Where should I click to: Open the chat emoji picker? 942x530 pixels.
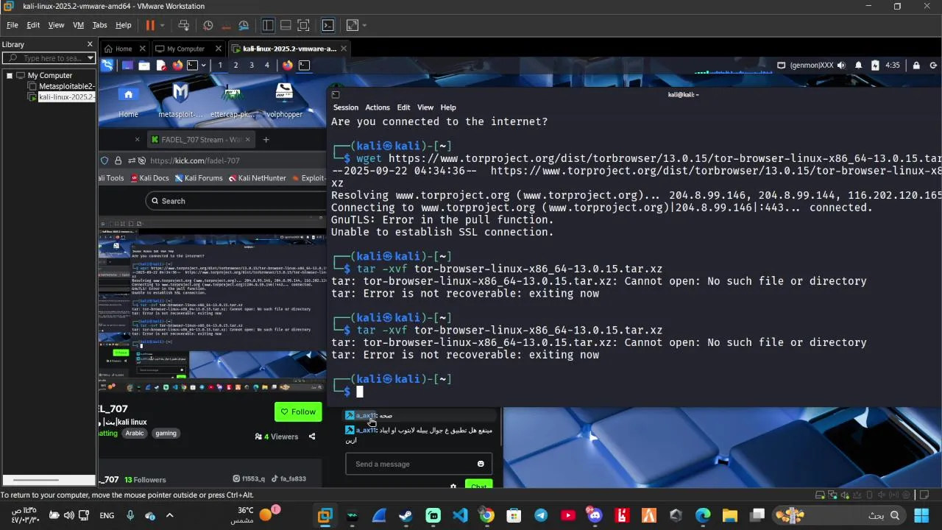(481, 464)
